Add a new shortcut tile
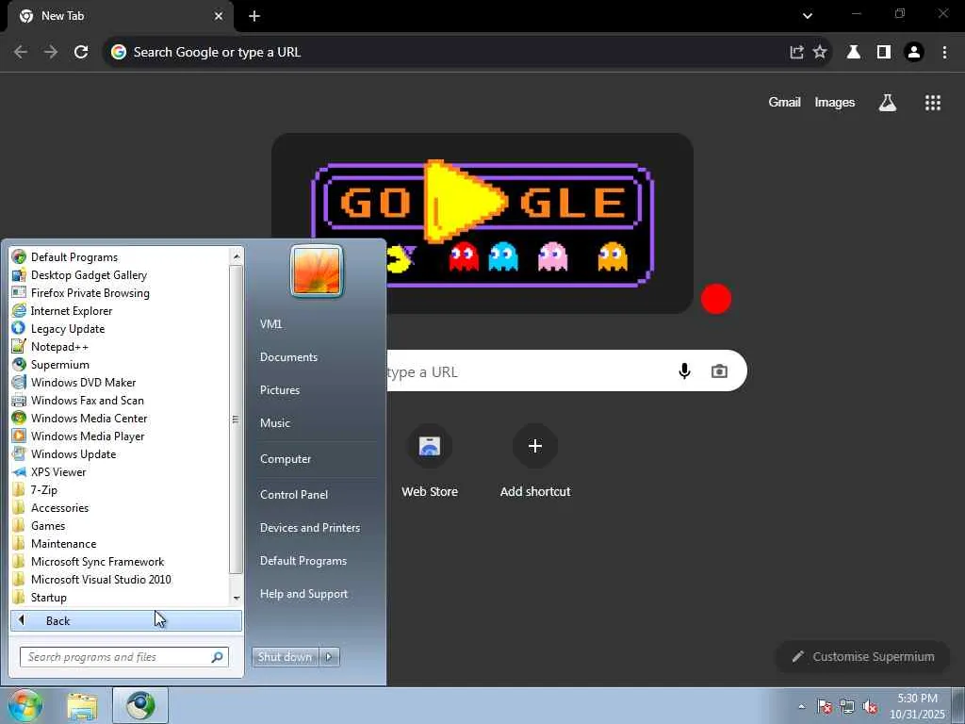The image size is (965, 724). tap(535, 460)
